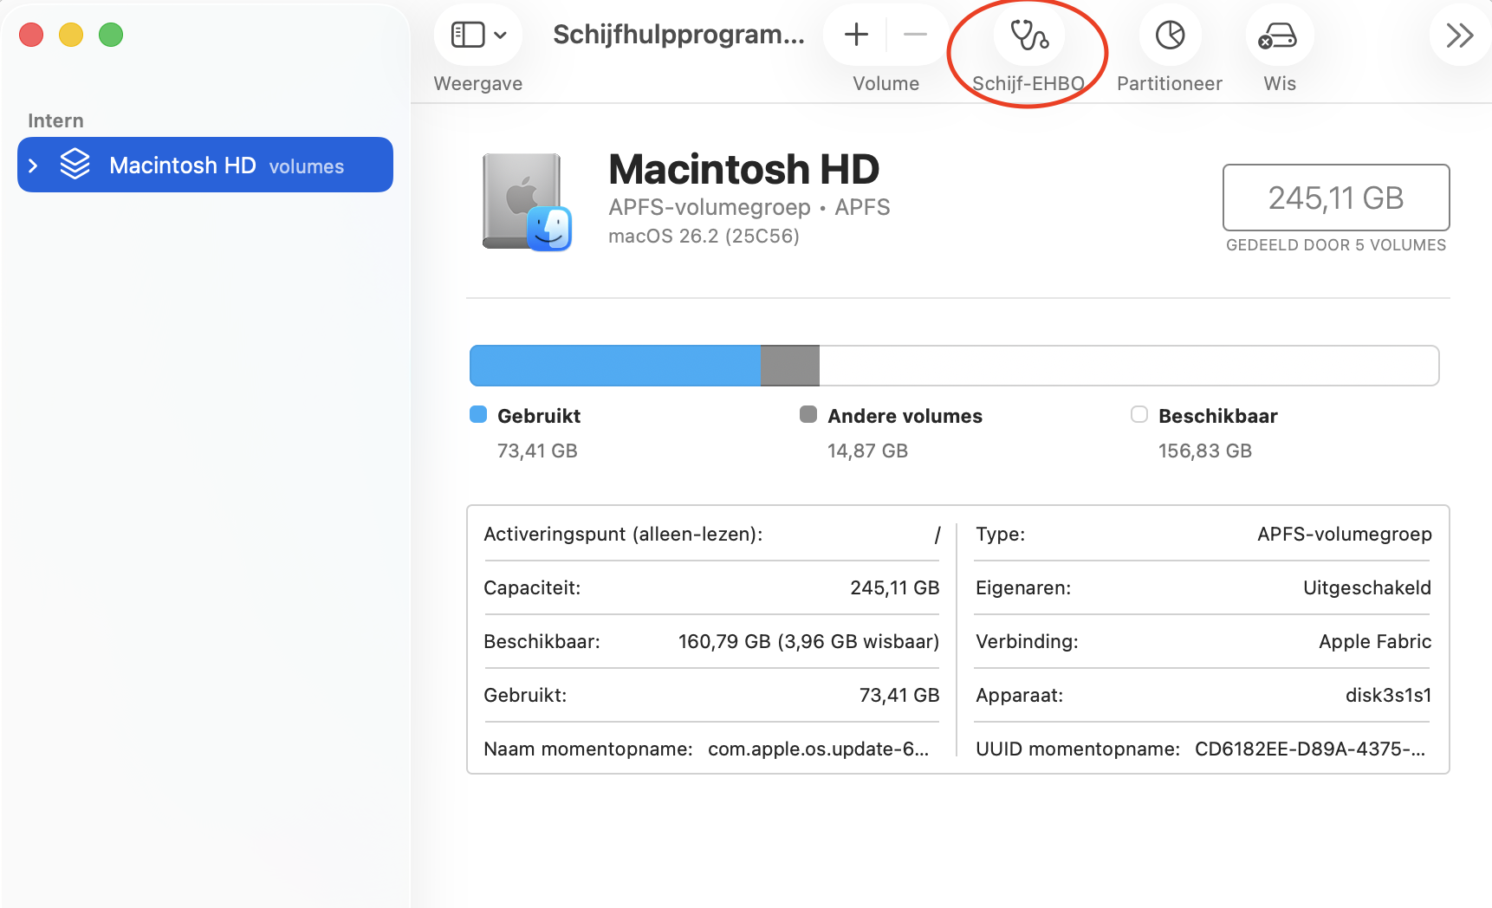This screenshot has height=908, width=1492.
Task: Click the Schijfhulpprogramma window title
Action: (x=679, y=36)
